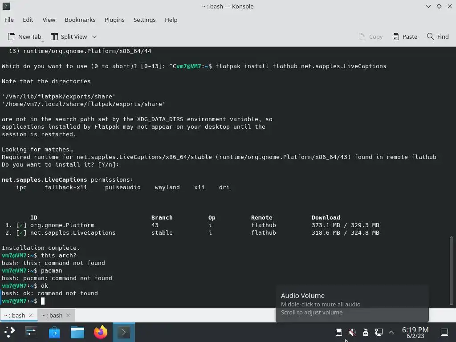Viewport: 456px width, 342px height.
Task: Open the application launcher in taskbar
Action: pyautogui.click(x=9, y=332)
